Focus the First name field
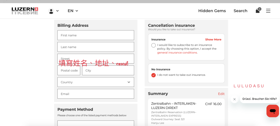Viewport: 280px width, 126px height. coord(96,35)
